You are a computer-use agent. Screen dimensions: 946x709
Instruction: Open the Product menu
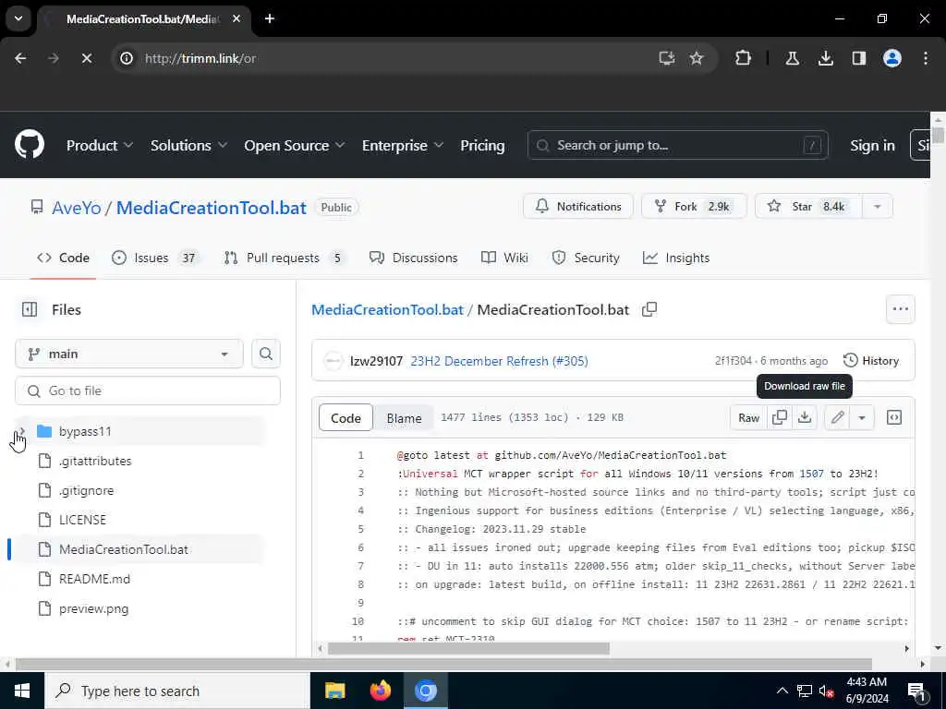(x=100, y=145)
